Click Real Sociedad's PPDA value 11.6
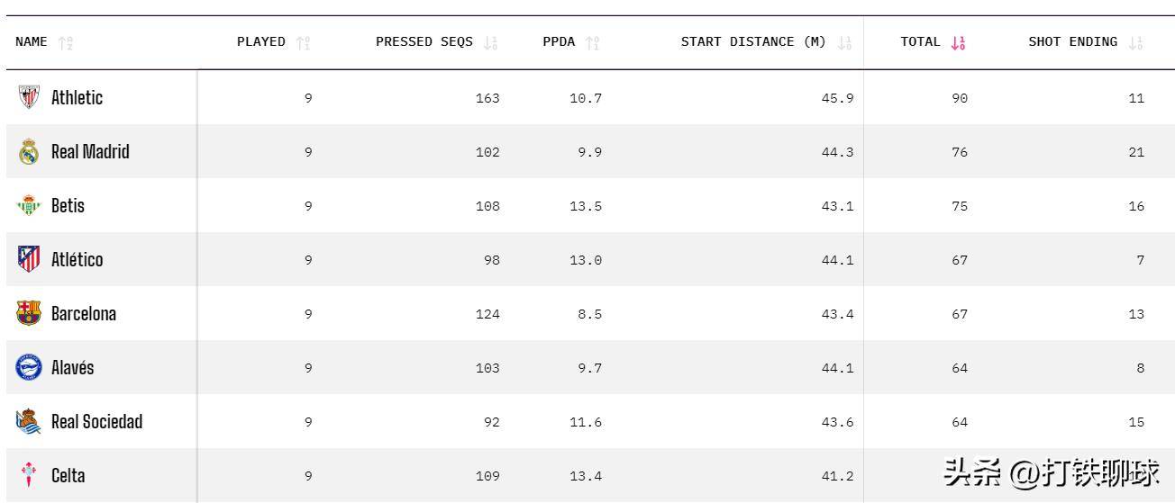 click(x=586, y=422)
